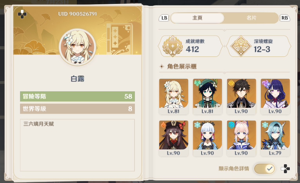Click the d-pad icon beside the UID
300x183 pixels.
[x=22, y=14]
